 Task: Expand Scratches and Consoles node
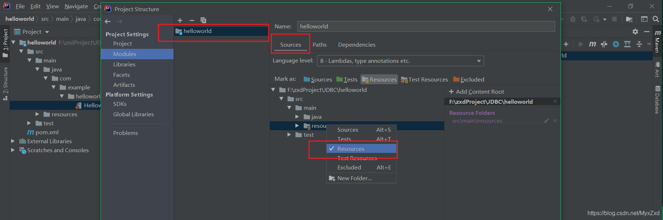click(13, 150)
